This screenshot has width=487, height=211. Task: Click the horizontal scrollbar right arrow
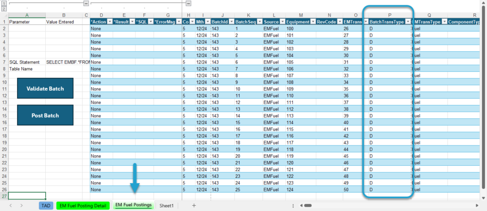click(x=477, y=205)
